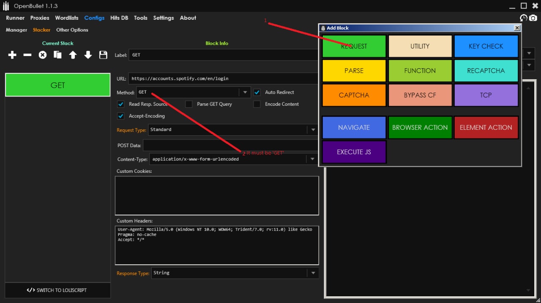
Task: Click the URL field with Spotify address
Action: [x=224, y=79]
